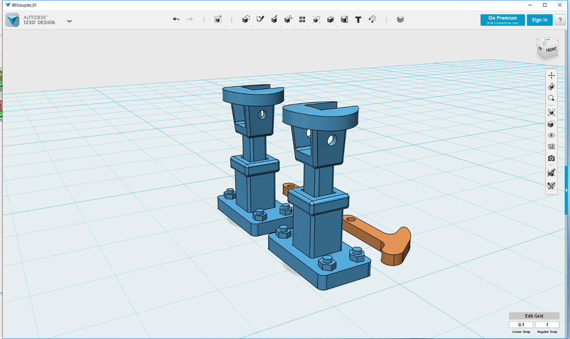Take a screenshot with the camera icon

coord(551,158)
